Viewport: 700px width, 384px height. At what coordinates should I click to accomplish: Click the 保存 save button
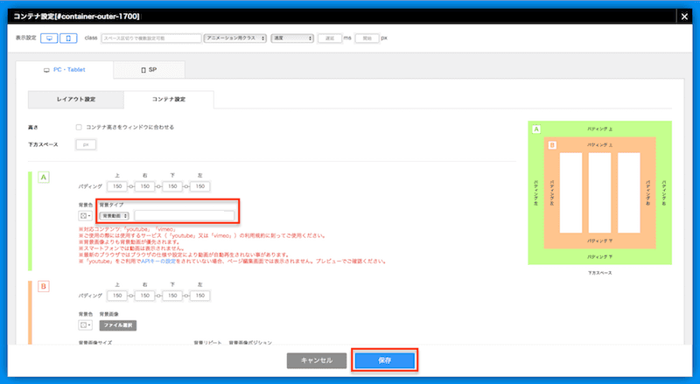(384, 360)
